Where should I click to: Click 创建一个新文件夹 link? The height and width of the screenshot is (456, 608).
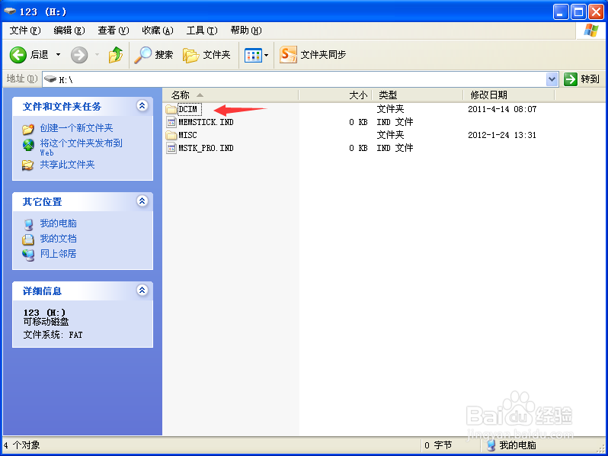pos(76,127)
